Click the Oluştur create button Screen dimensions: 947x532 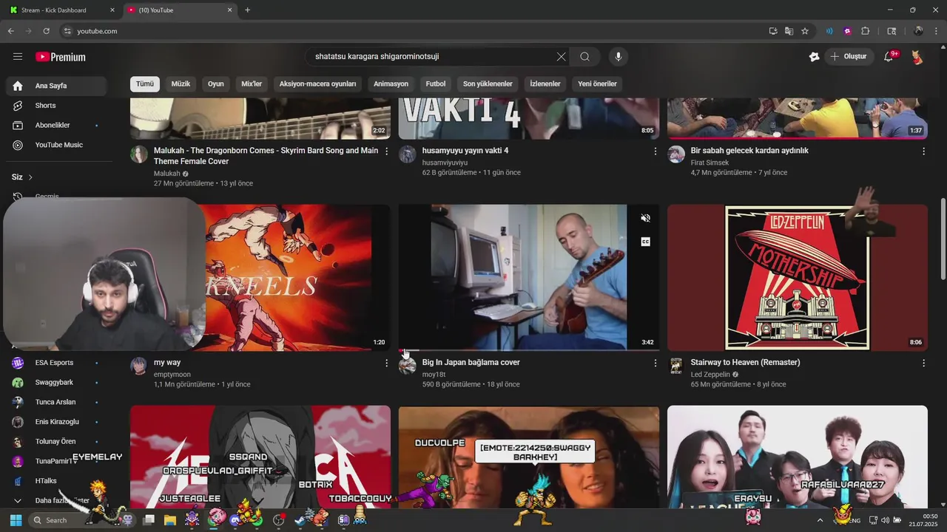(849, 56)
